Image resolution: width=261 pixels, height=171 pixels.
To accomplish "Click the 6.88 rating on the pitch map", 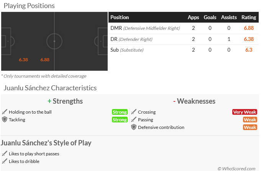I will click(45, 60).
